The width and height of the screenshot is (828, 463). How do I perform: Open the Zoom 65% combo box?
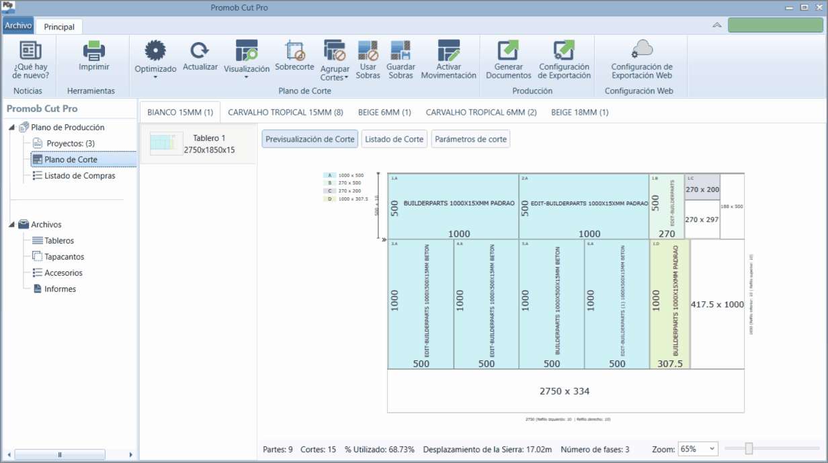tap(698, 449)
